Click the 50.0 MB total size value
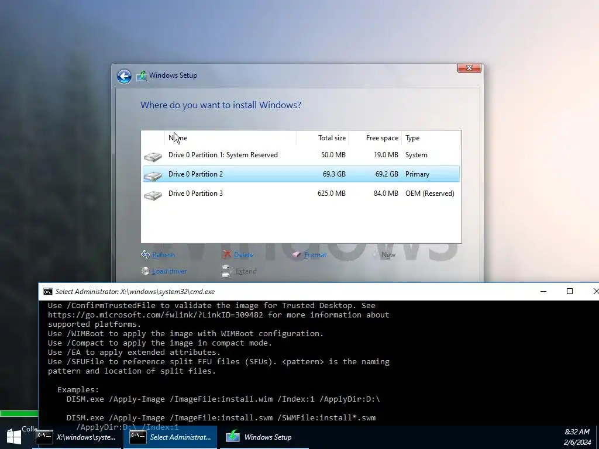Screen dimensions: 599x449 (x=333, y=155)
